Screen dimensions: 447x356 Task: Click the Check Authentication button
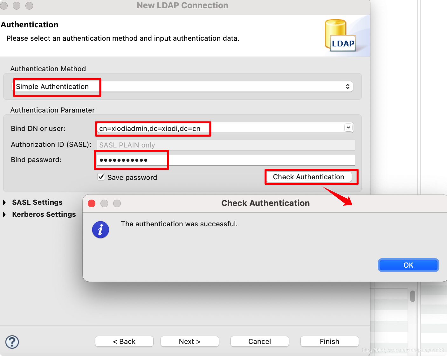(309, 177)
